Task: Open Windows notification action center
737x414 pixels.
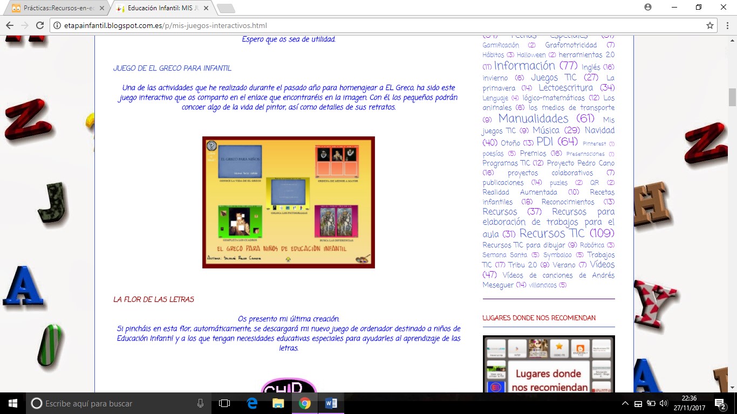Action: tap(720, 403)
